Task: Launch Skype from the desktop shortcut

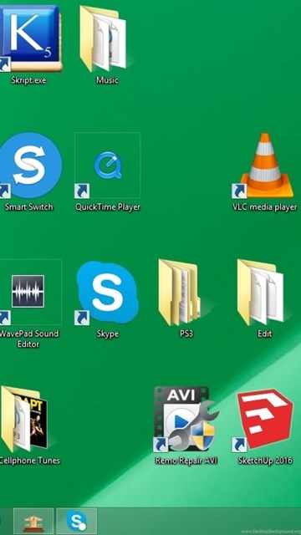Action: point(107,293)
